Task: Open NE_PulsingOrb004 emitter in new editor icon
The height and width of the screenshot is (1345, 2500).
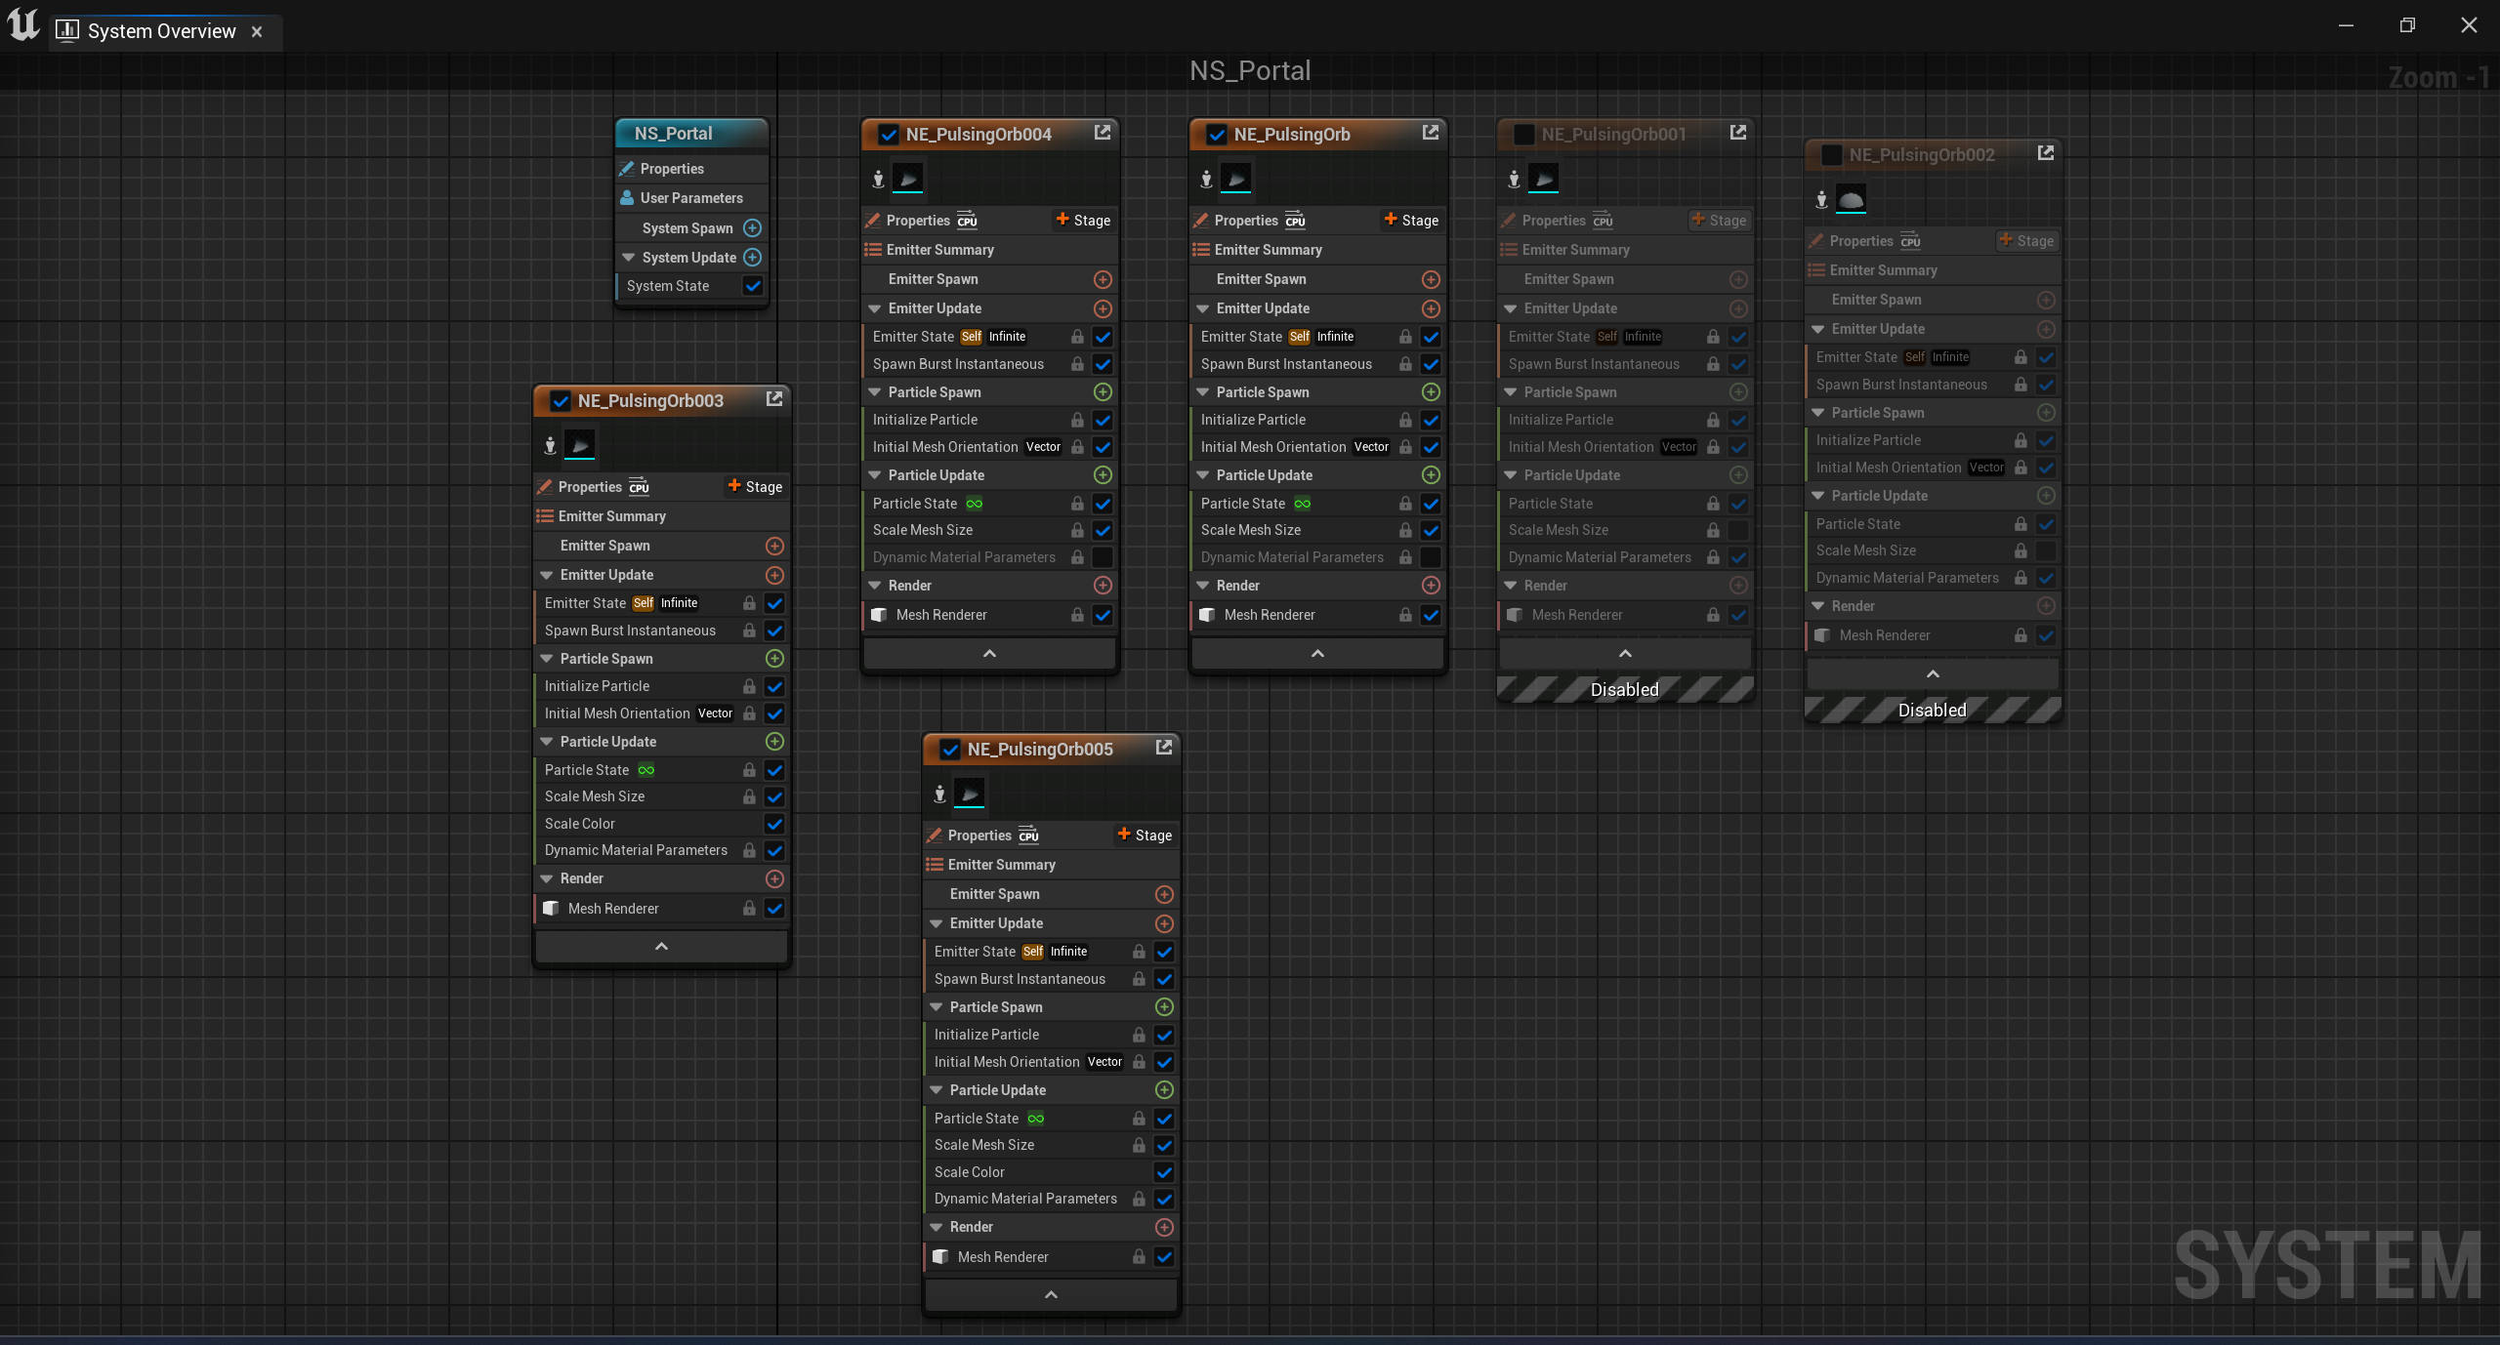Action: 1103,133
